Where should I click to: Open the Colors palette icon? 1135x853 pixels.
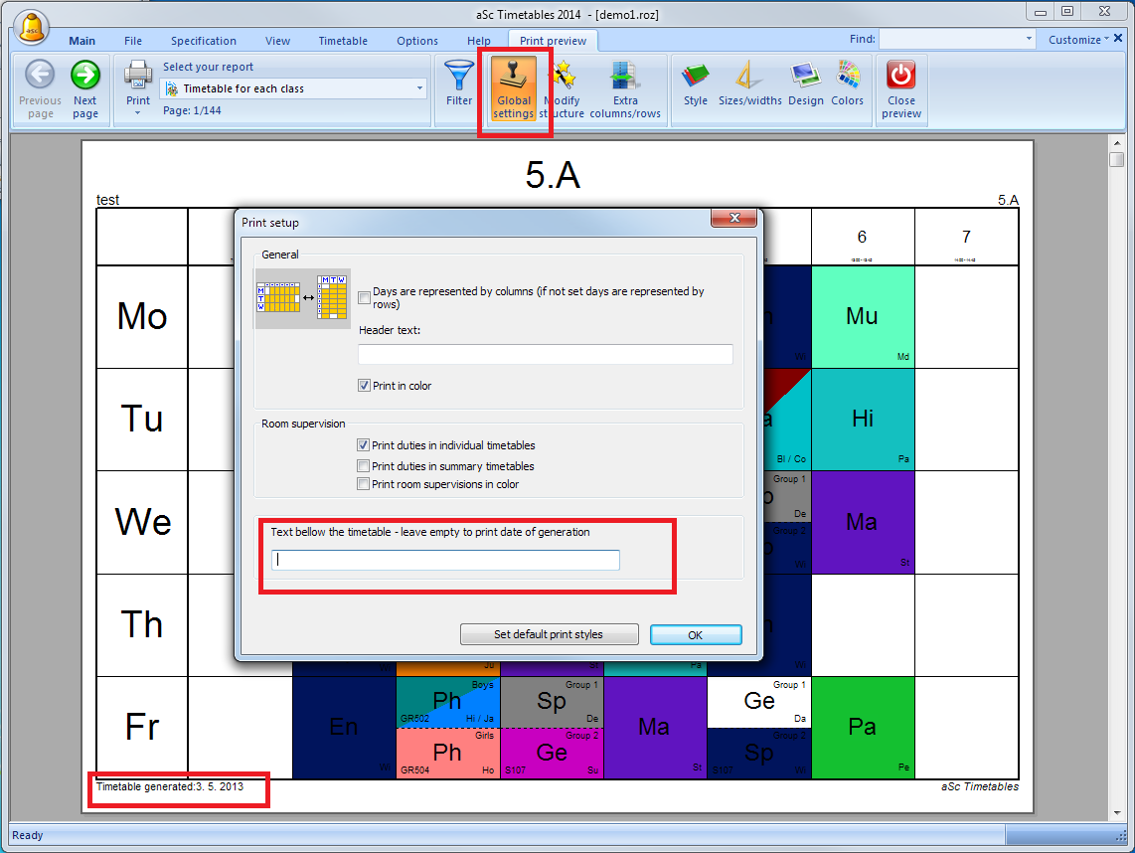click(x=847, y=78)
